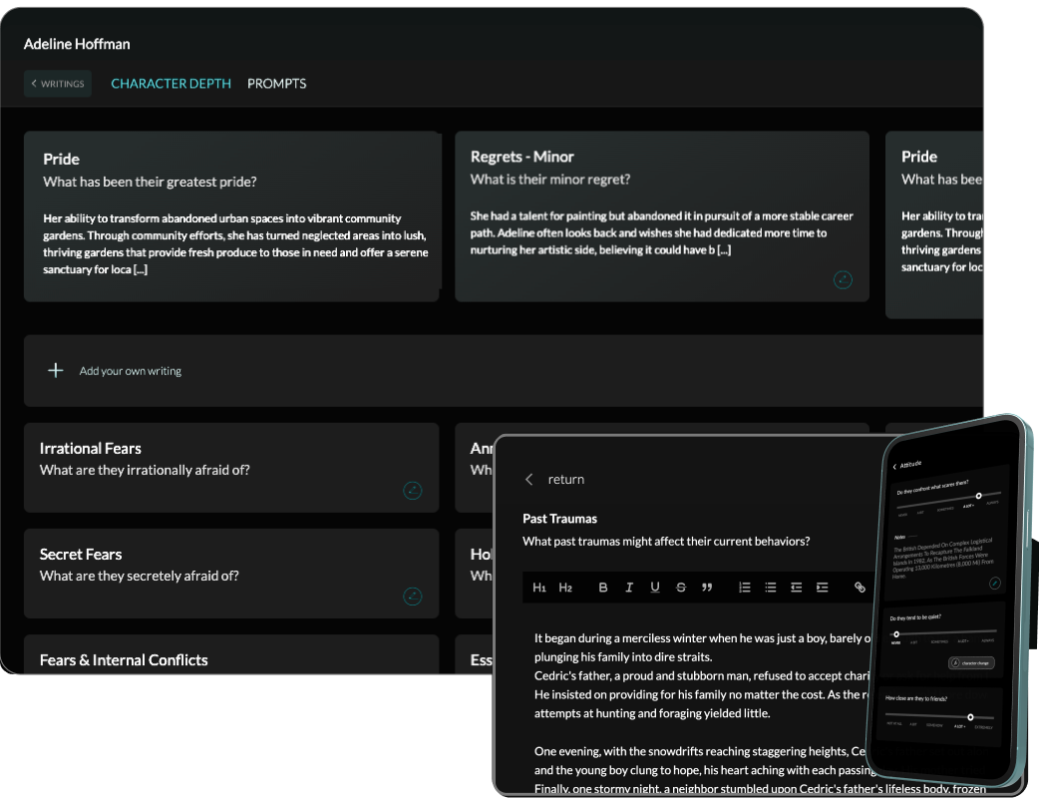Screen dimensions: 1039x798
Task: Click Add your own writing
Action: click(131, 370)
